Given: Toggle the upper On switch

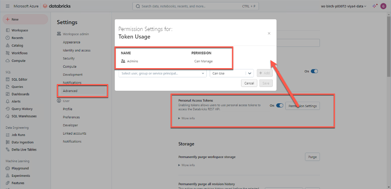Looking at the screenshot, I should click(314, 72).
